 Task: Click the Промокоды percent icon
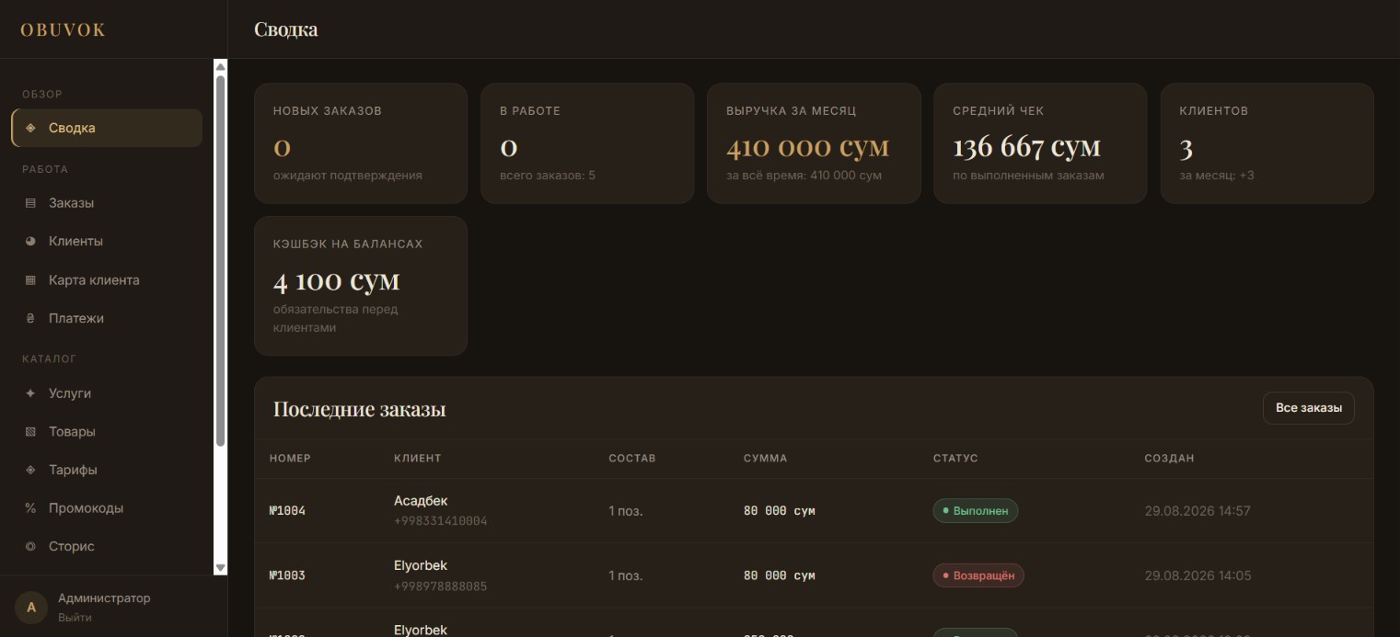[30, 507]
